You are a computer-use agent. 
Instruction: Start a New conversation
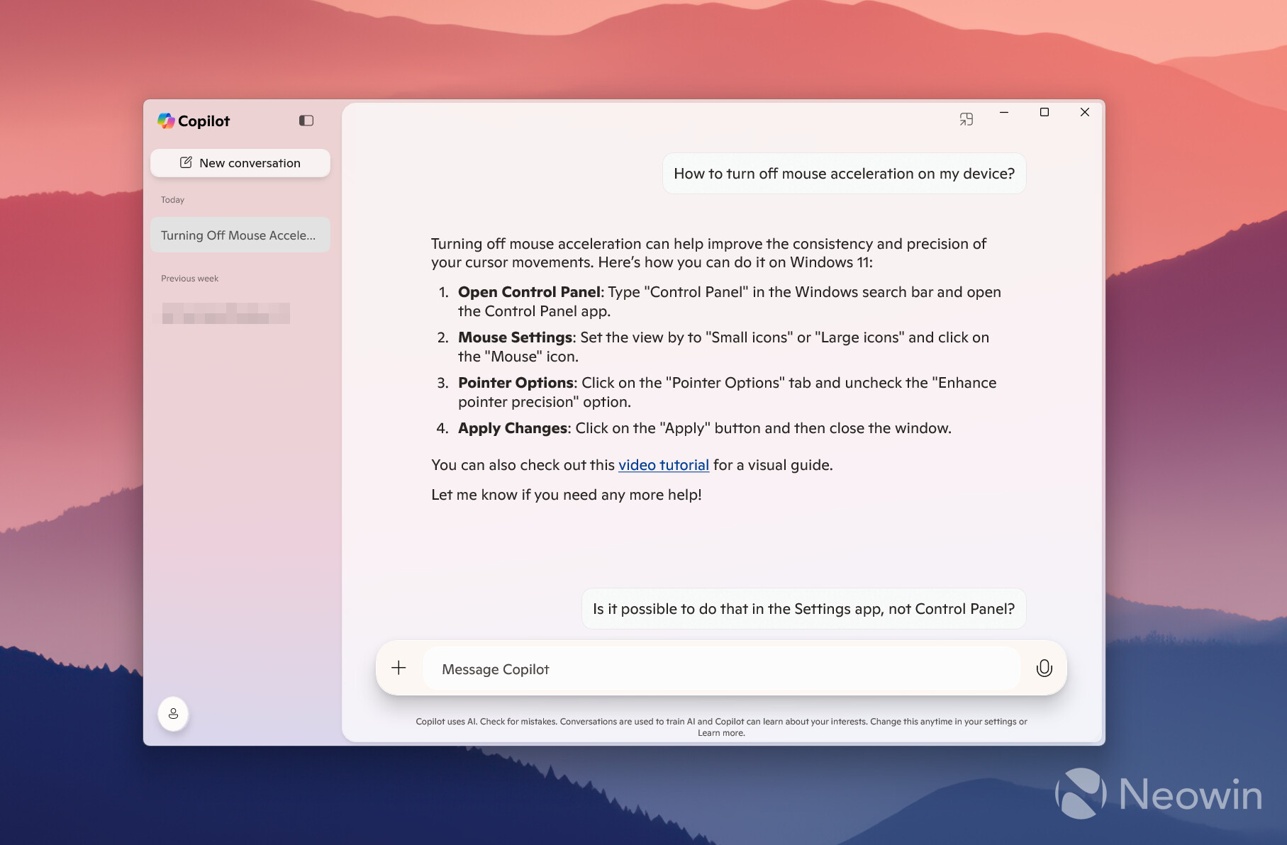click(240, 163)
